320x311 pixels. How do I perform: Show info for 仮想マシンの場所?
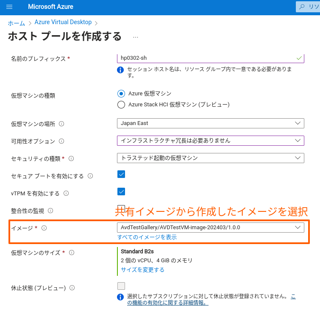pyautogui.click(x=61, y=124)
